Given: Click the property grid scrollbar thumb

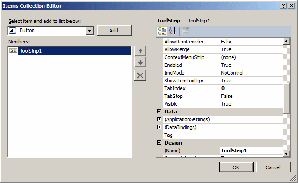Looking at the screenshot, I should point(286,98).
